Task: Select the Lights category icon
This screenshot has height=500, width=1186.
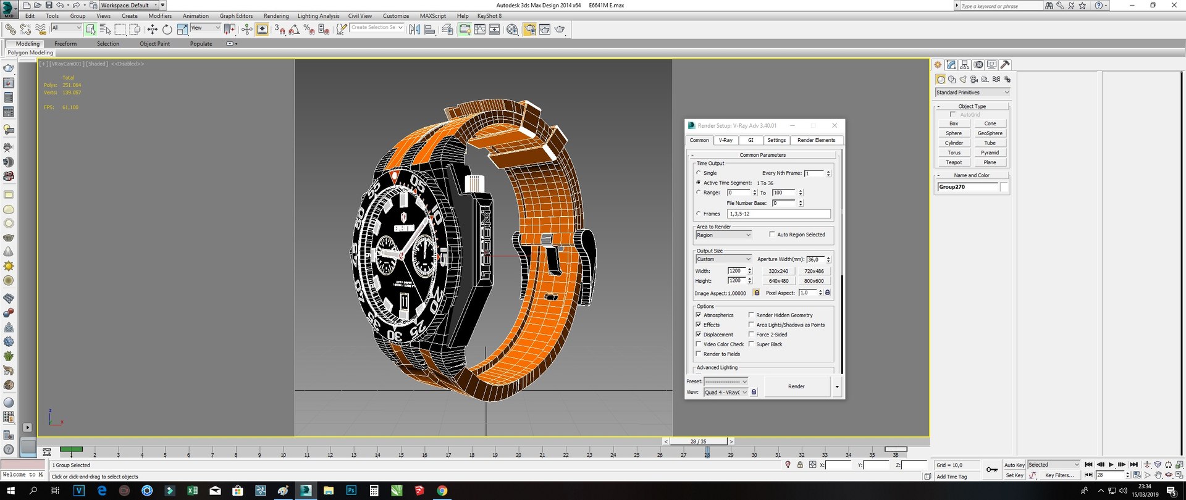Action: click(962, 80)
